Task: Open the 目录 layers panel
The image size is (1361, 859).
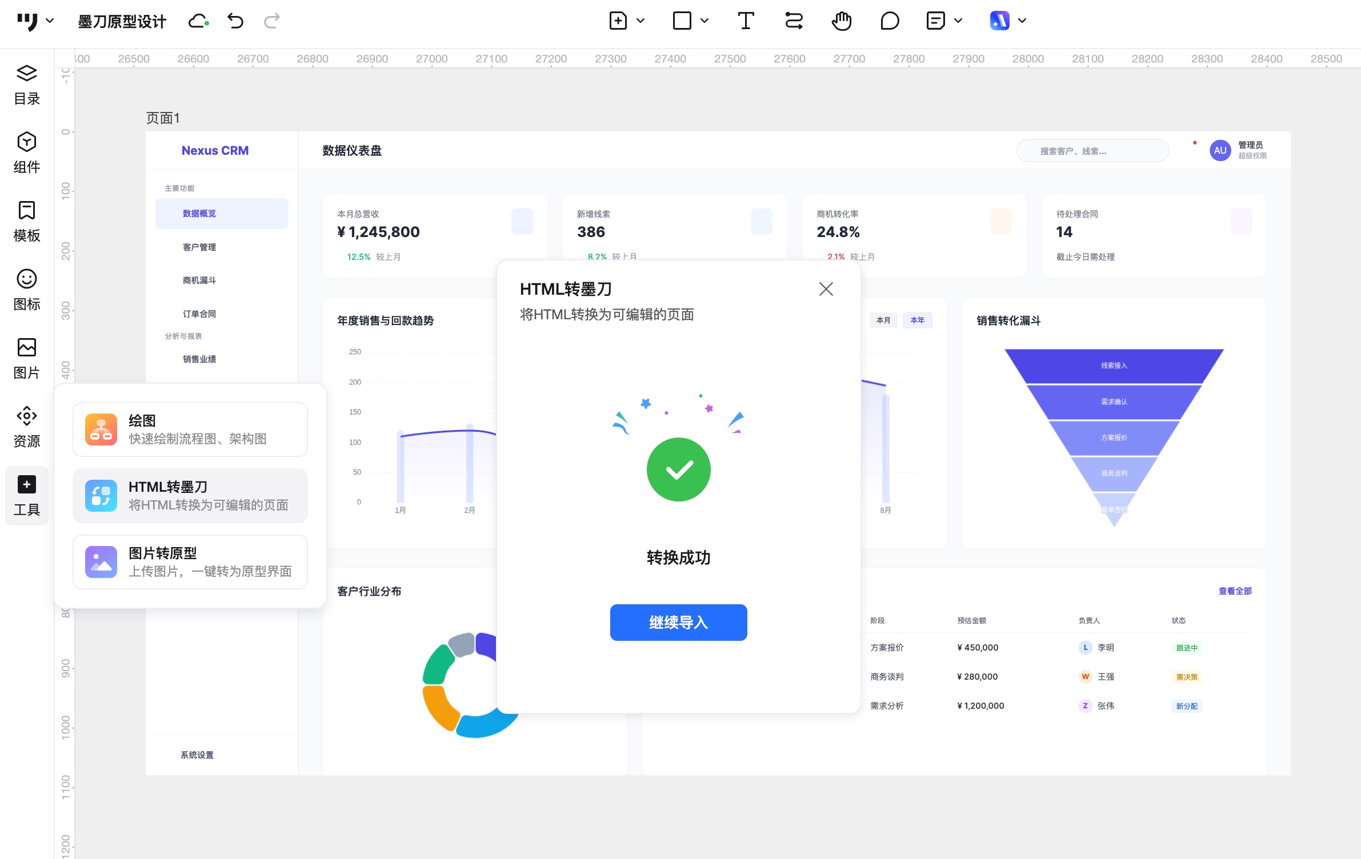Action: (27, 85)
